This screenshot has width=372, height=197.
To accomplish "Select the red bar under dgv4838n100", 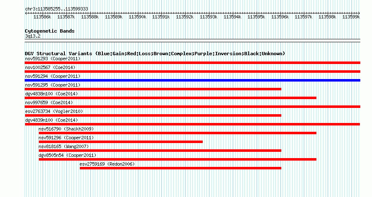I will (x=171, y=98).
